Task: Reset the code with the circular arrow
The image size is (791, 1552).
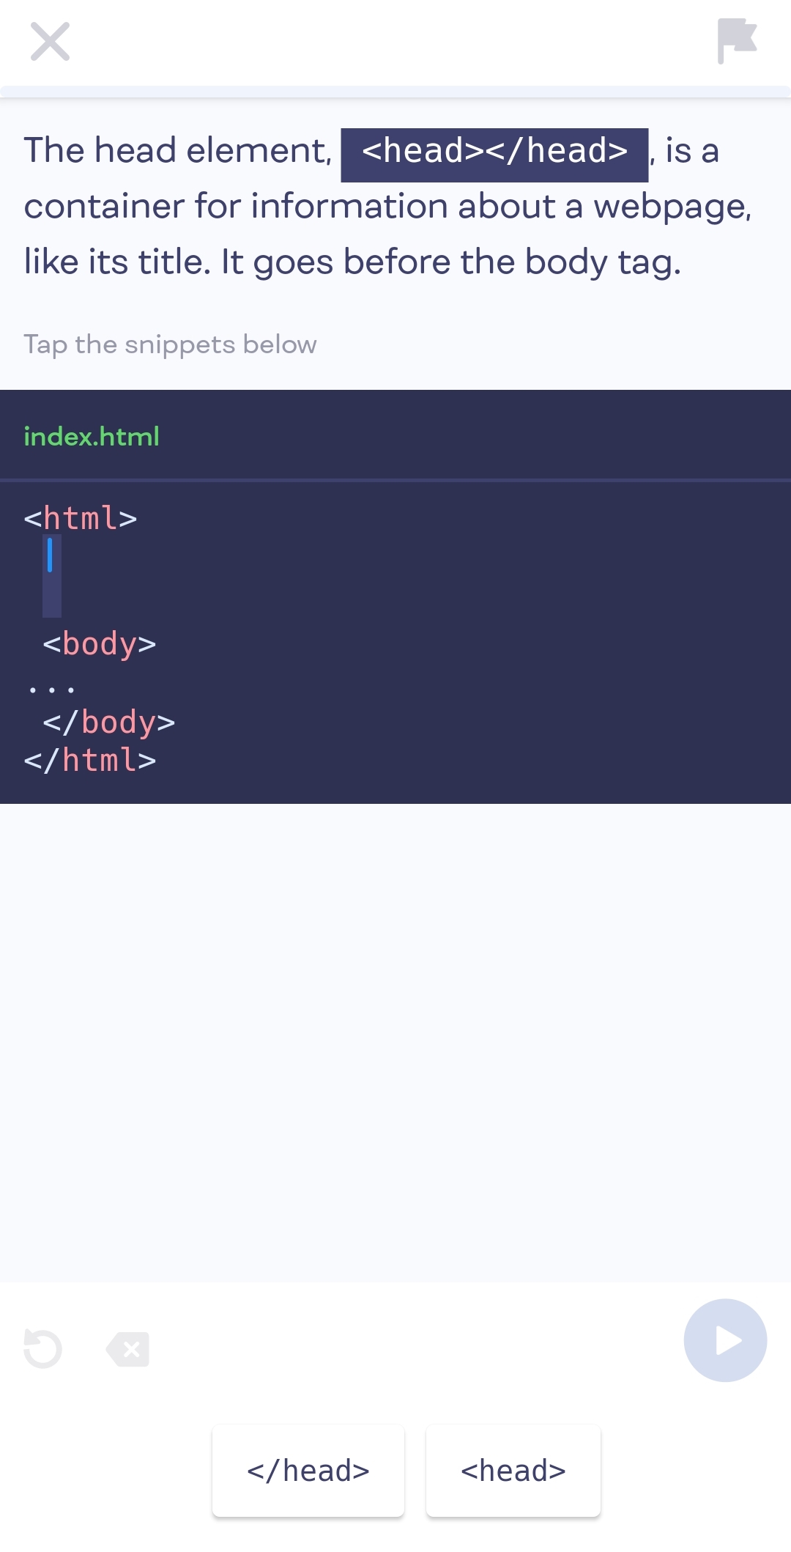Action: (x=42, y=1348)
